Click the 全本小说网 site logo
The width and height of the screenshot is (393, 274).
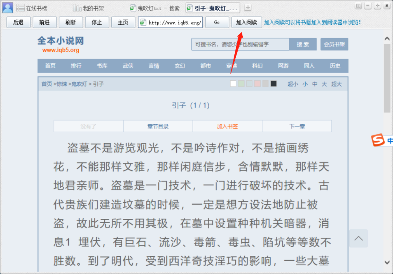[x=61, y=45]
